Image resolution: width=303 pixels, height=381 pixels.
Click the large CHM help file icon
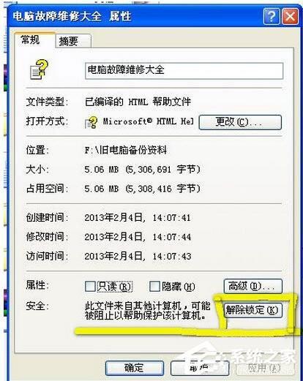point(39,70)
